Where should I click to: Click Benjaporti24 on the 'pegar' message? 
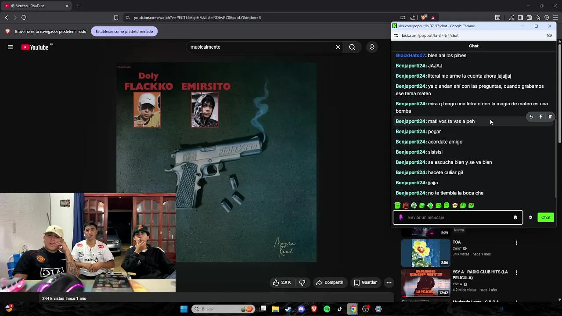[411, 132]
